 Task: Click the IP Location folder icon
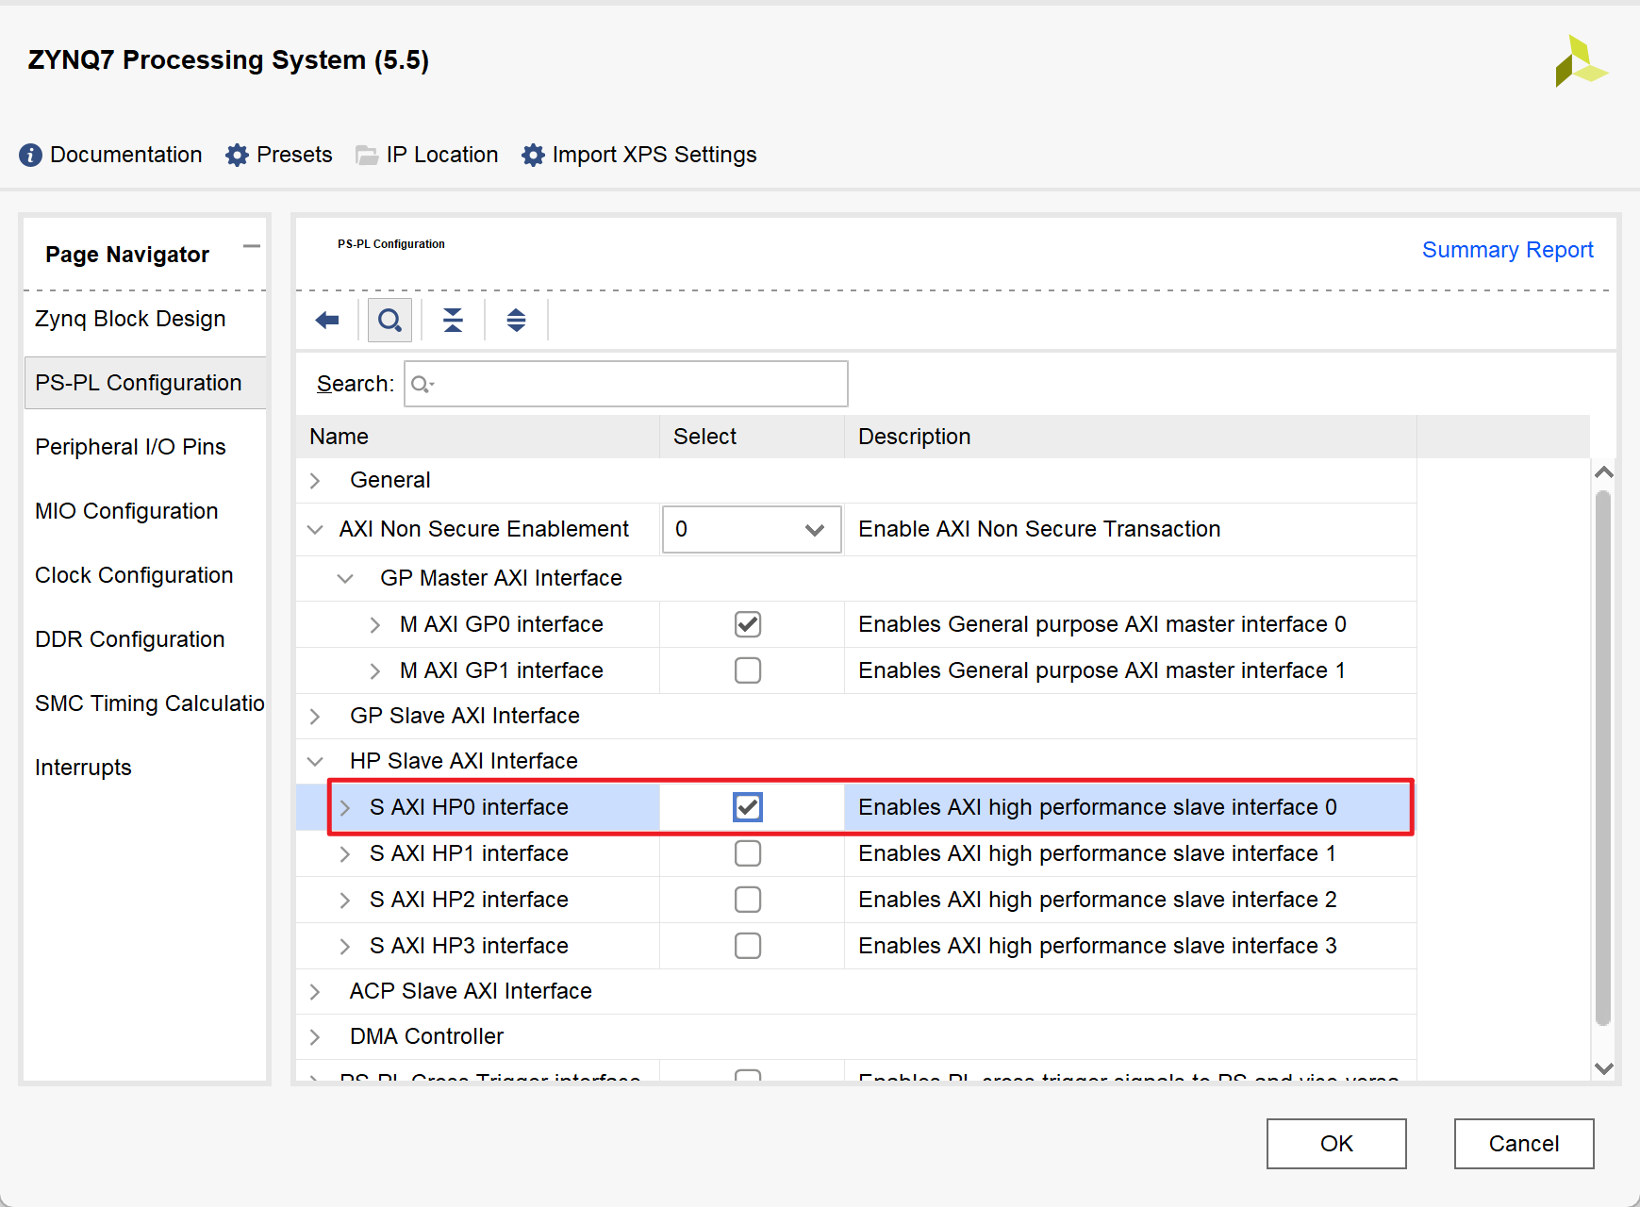367,156
